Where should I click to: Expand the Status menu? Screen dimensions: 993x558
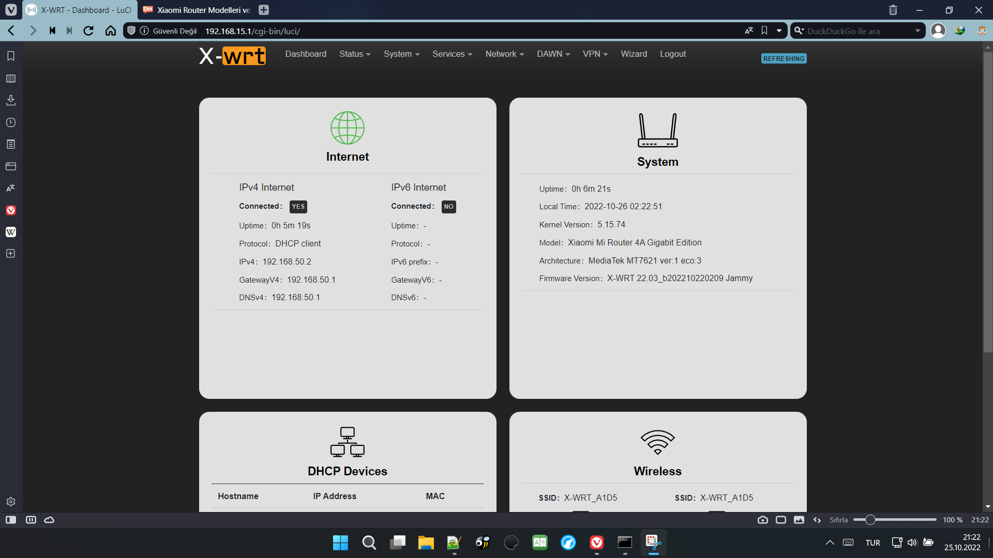pyautogui.click(x=355, y=54)
